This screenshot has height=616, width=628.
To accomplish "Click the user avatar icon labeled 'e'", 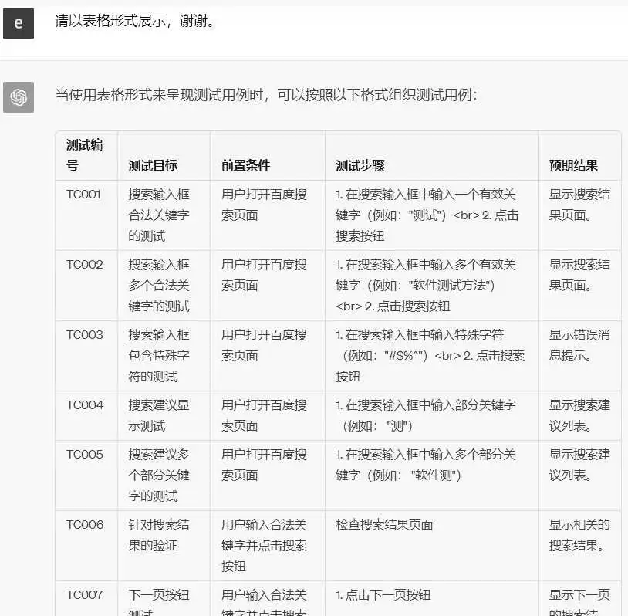I will [x=19, y=23].
